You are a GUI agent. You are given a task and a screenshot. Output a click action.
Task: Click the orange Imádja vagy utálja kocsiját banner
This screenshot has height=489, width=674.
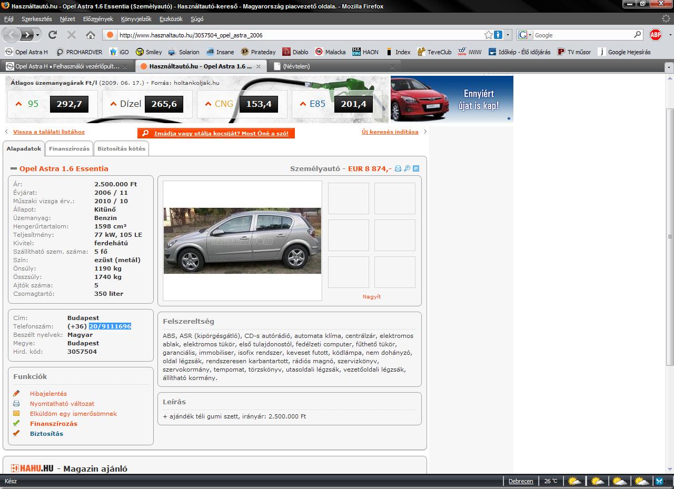[x=216, y=134]
